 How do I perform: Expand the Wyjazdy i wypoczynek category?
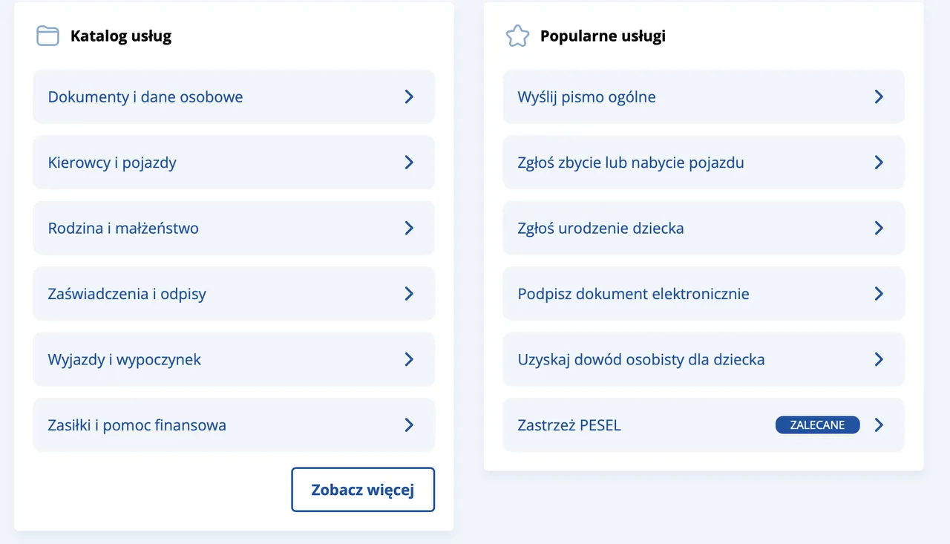click(x=233, y=359)
